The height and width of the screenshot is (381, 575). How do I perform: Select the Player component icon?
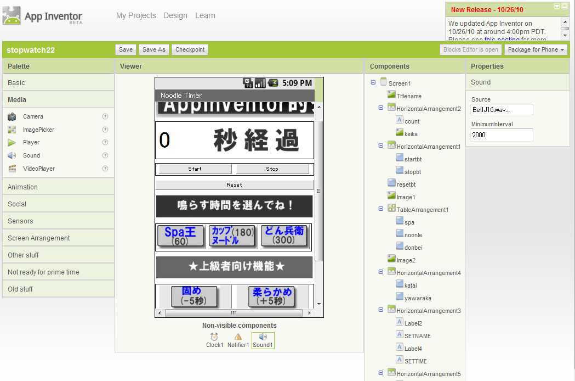[x=12, y=143]
